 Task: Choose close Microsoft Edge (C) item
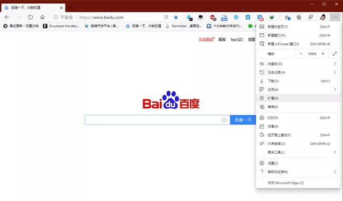298,183
